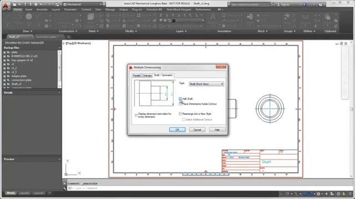The width and height of the screenshot is (355, 199).
Task: Toggle the Half Shaft checkbox
Action: 180,99
